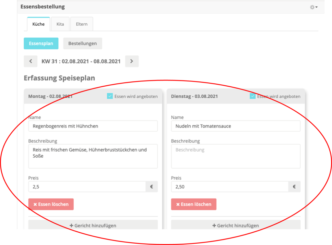Delete the Dienstag meal with Essen löschen

pos(194,204)
